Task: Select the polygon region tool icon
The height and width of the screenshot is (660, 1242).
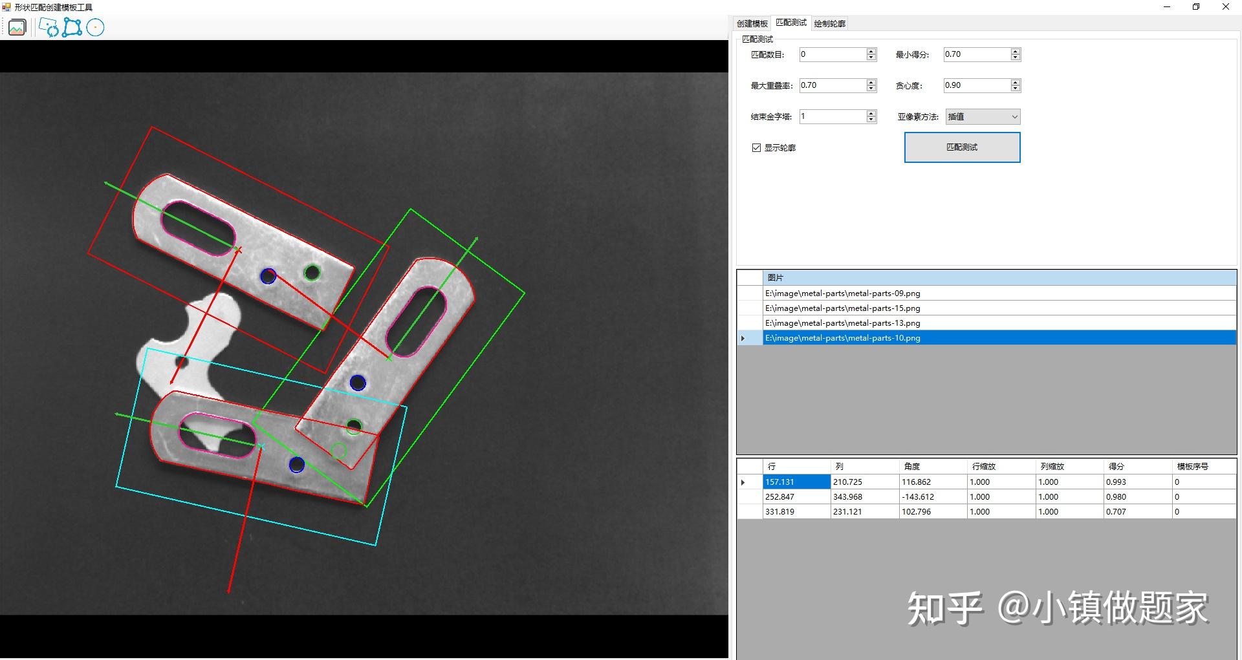Action: tap(72, 27)
